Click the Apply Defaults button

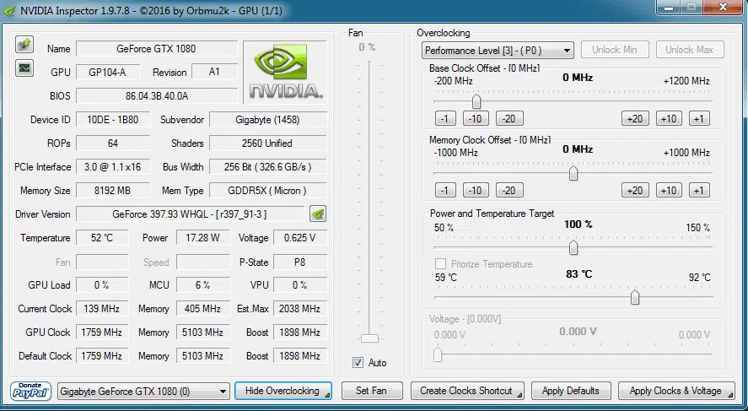pos(571,391)
